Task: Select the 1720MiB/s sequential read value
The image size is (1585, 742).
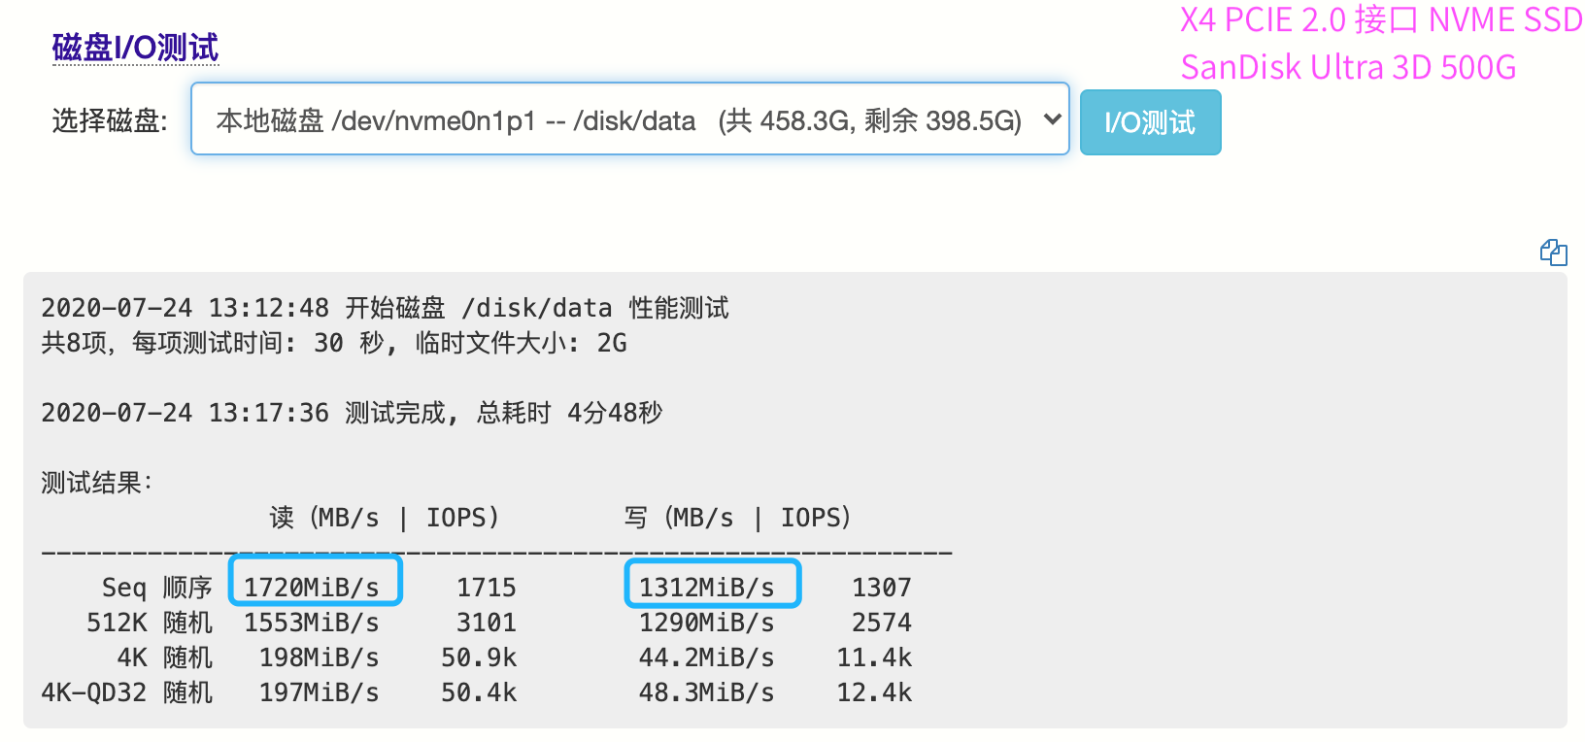Action: 311,588
